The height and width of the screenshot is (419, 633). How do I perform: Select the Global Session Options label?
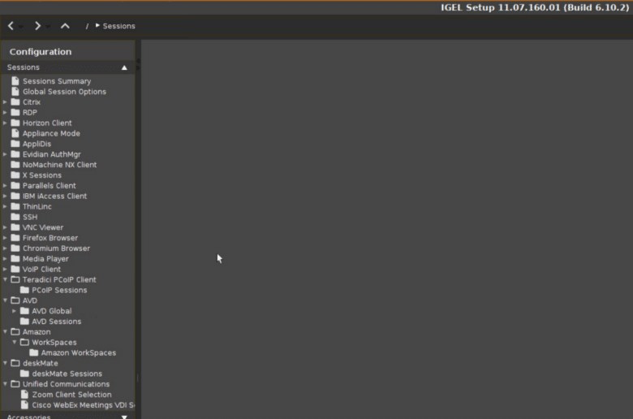tap(65, 92)
